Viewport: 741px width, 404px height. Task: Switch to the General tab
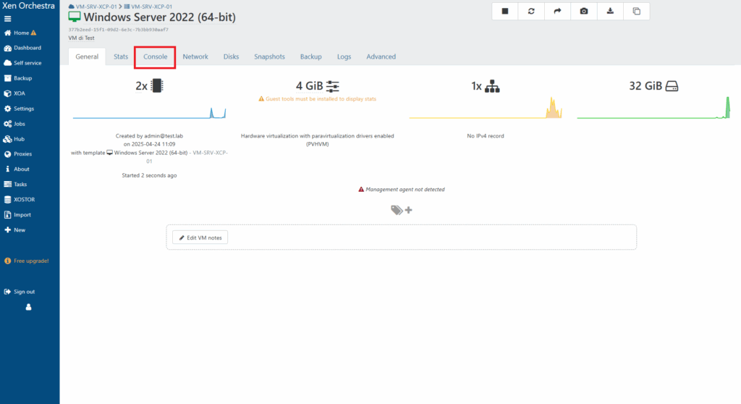point(87,56)
